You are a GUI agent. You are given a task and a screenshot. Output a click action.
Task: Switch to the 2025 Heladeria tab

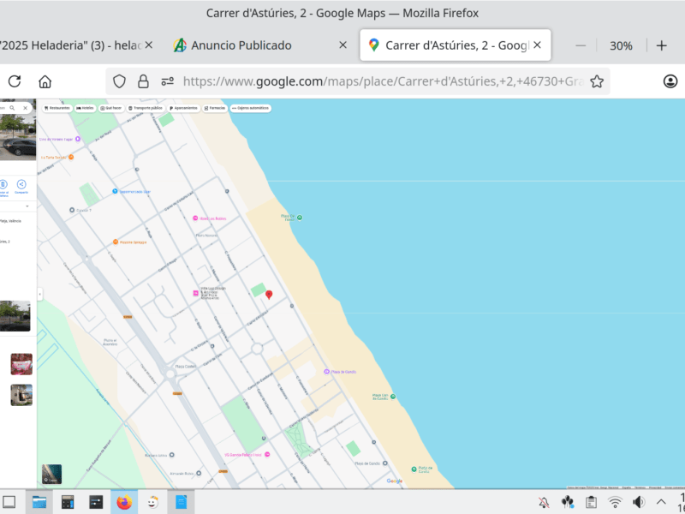coord(70,45)
